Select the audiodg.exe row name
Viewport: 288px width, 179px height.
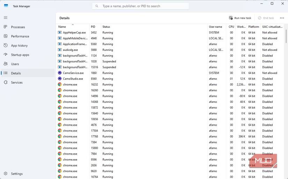(71, 50)
